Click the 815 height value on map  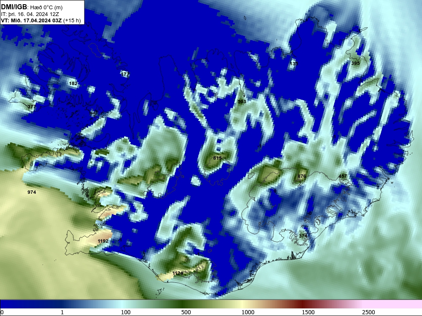[217, 158]
